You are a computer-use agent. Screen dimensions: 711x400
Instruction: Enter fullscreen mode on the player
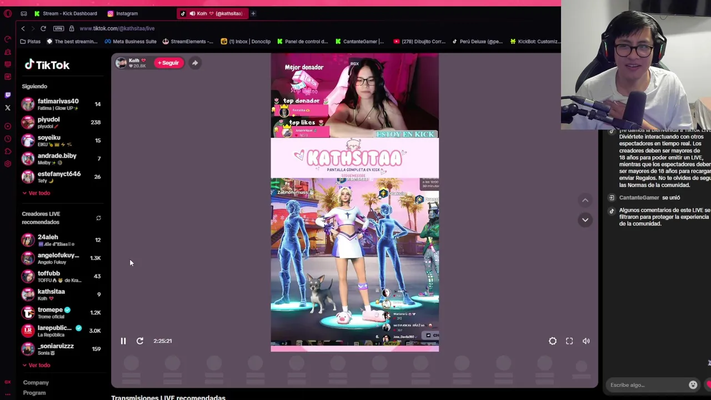pyautogui.click(x=569, y=341)
